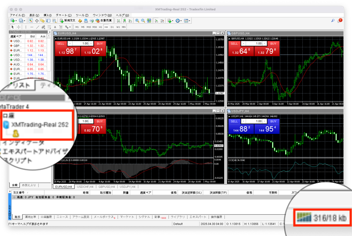Select the cursor arrow tool
Viewport: 352px width, 236px height.
click(13, 27)
